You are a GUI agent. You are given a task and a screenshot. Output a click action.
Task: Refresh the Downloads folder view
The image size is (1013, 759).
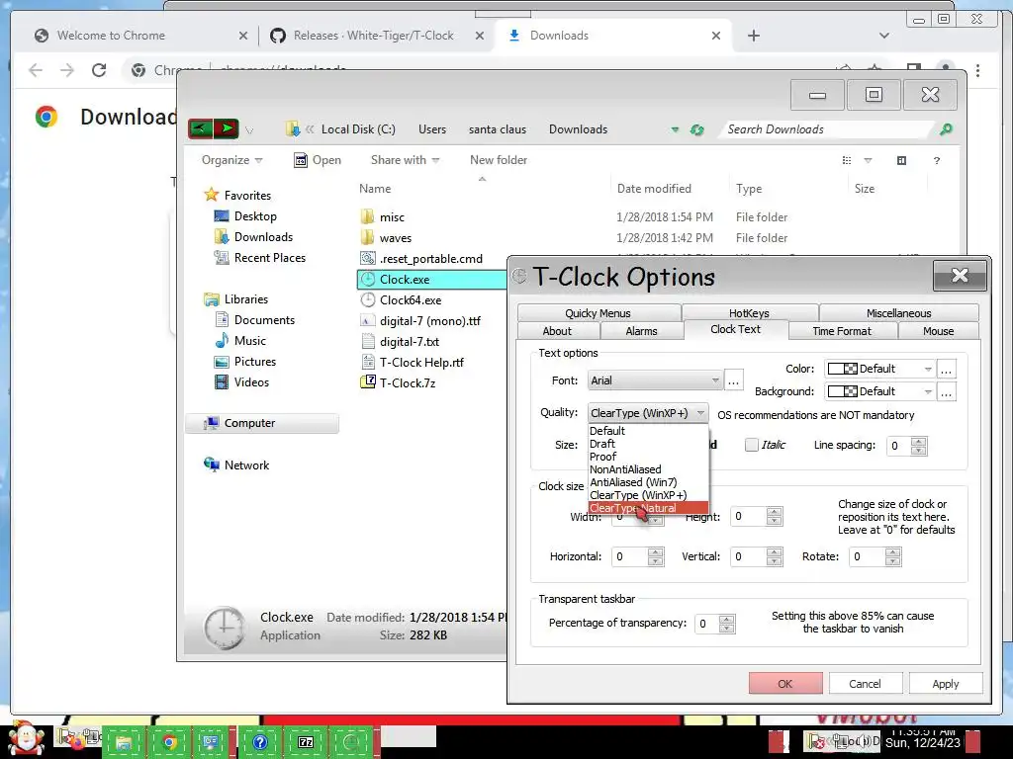coord(696,129)
